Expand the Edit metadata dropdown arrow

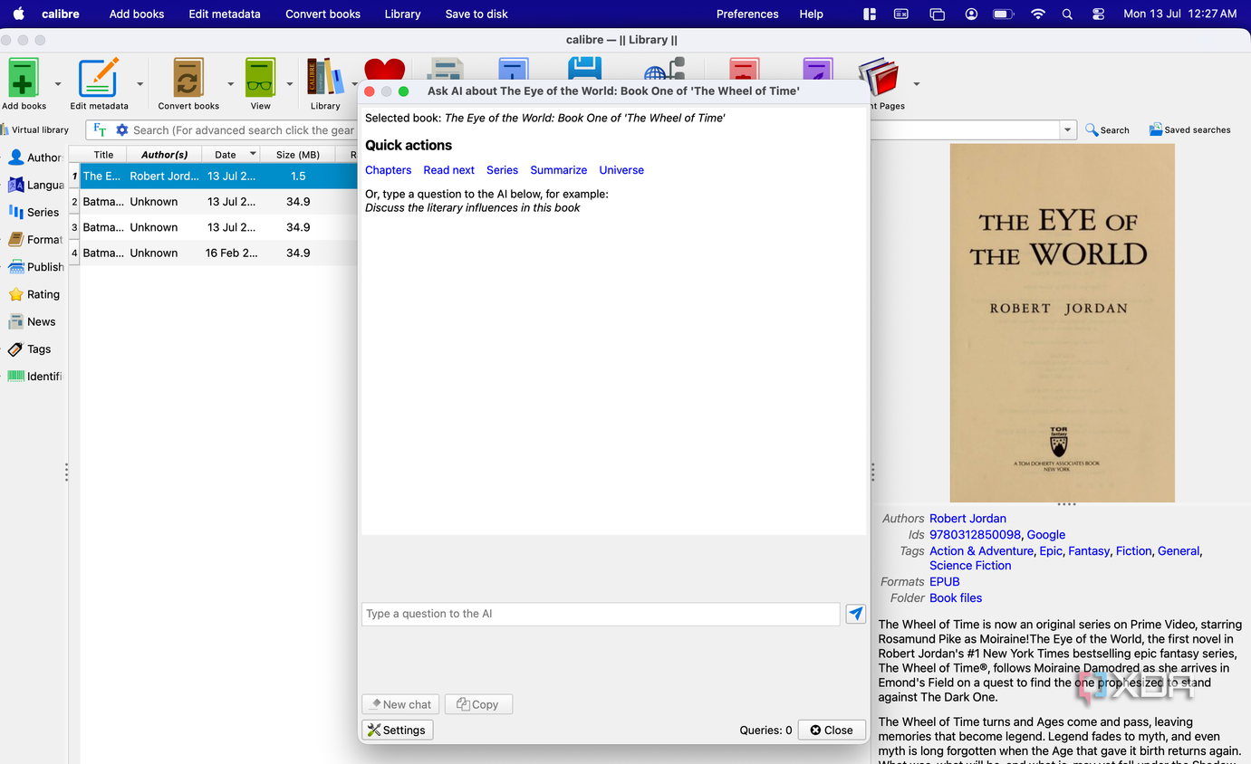[x=140, y=84]
